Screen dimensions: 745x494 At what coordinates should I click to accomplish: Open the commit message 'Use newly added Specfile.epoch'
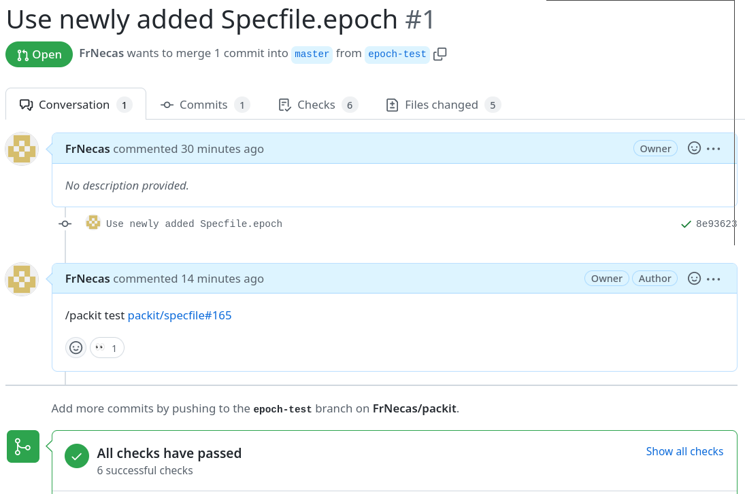[194, 224]
